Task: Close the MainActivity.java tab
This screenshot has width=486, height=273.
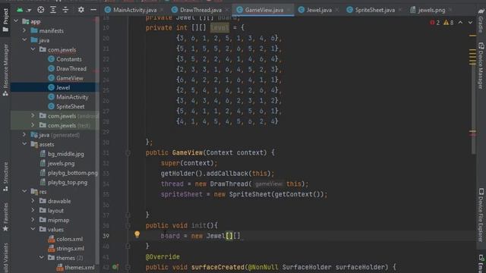Action: [x=162, y=10]
